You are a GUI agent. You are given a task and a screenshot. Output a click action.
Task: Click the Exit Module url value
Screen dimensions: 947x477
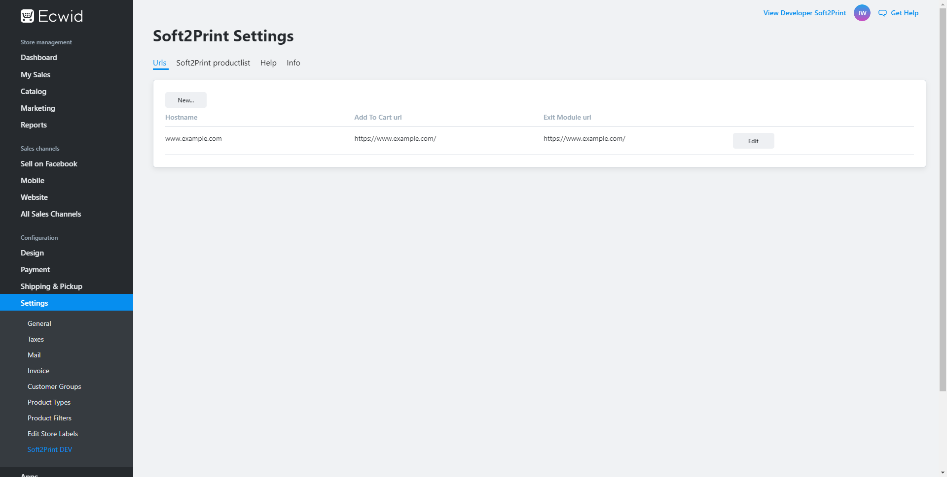coord(584,138)
